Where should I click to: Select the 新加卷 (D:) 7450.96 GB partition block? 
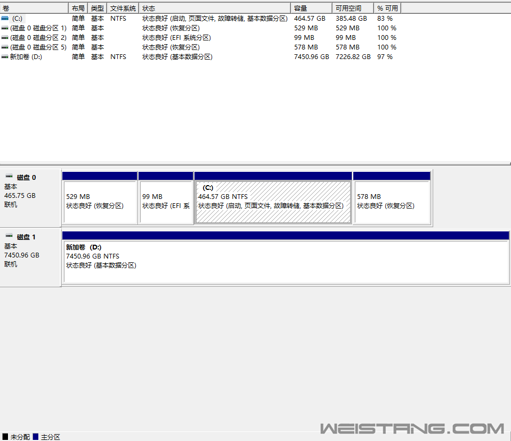pos(286,261)
